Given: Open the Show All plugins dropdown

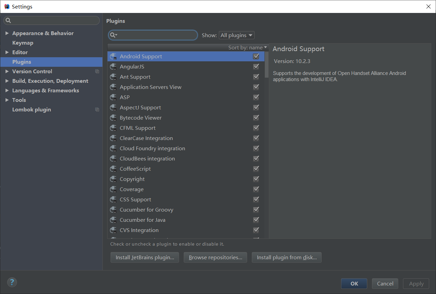Looking at the screenshot, I should point(237,35).
